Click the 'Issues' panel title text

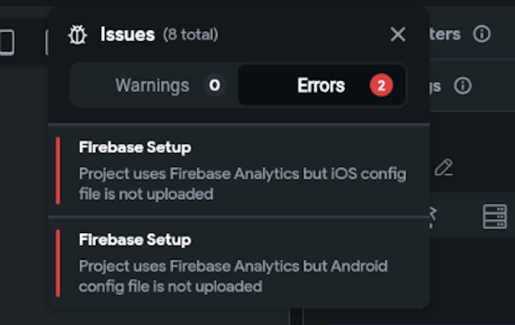pos(127,35)
